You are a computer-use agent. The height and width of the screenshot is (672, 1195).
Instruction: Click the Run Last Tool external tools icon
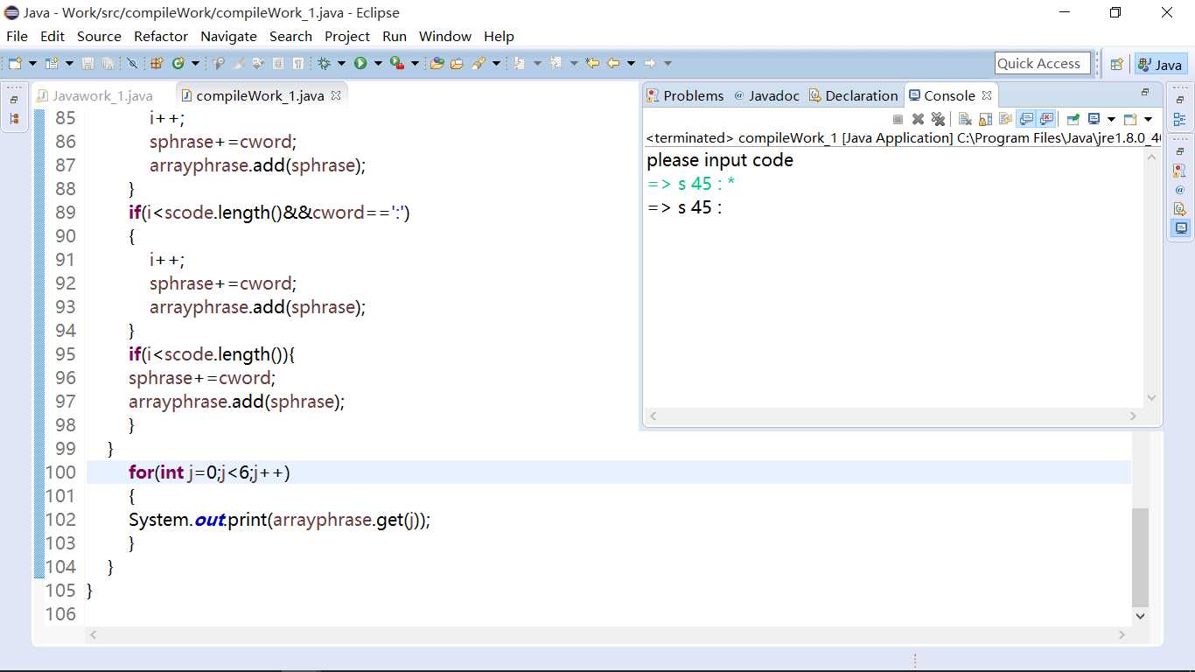[396, 63]
